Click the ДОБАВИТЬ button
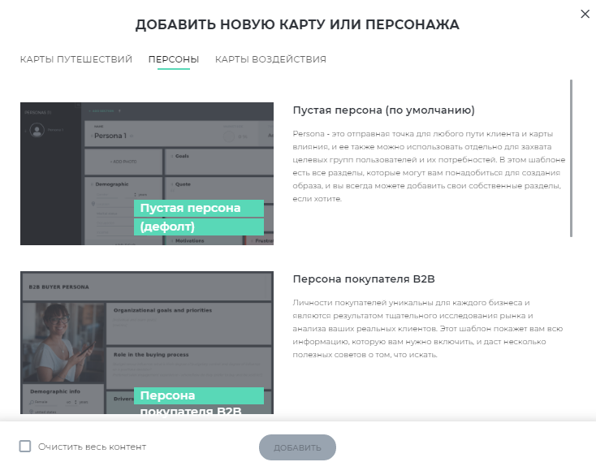This screenshot has height=462, width=596. (297, 447)
